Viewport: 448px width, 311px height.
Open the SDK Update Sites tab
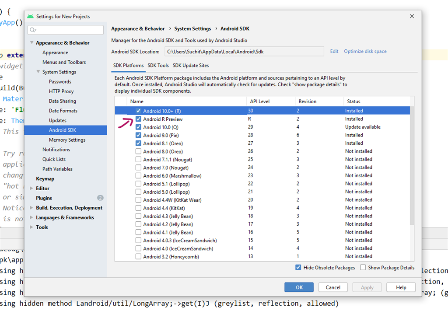point(191,66)
